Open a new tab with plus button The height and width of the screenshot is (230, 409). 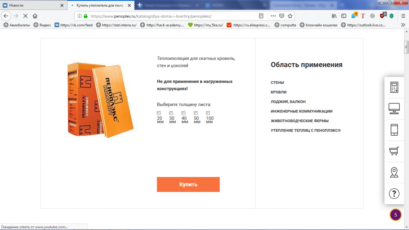coord(139,5)
